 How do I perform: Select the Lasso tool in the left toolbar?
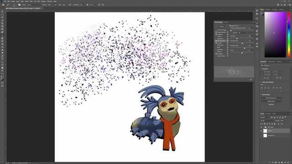pyautogui.click(x=2, y=17)
